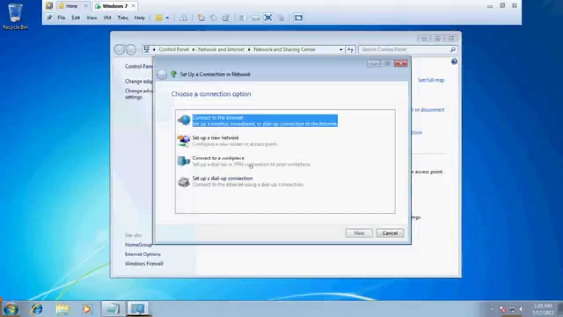The width and height of the screenshot is (563, 317).
Task: Launch Internet Explorer from the taskbar
Action: [37, 309]
